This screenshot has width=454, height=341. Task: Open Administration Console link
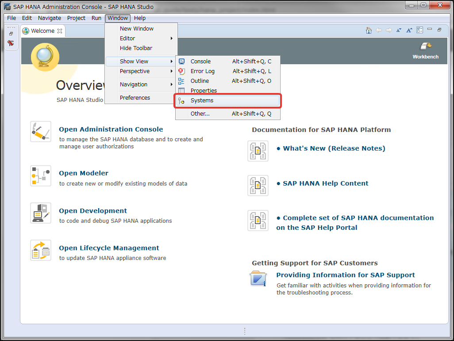coord(111,129)
